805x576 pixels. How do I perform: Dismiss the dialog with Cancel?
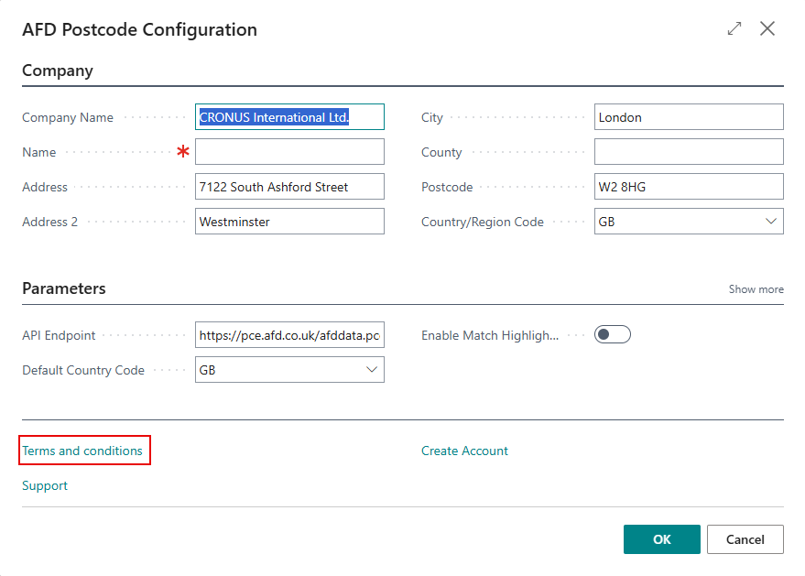tap(745, 539)
